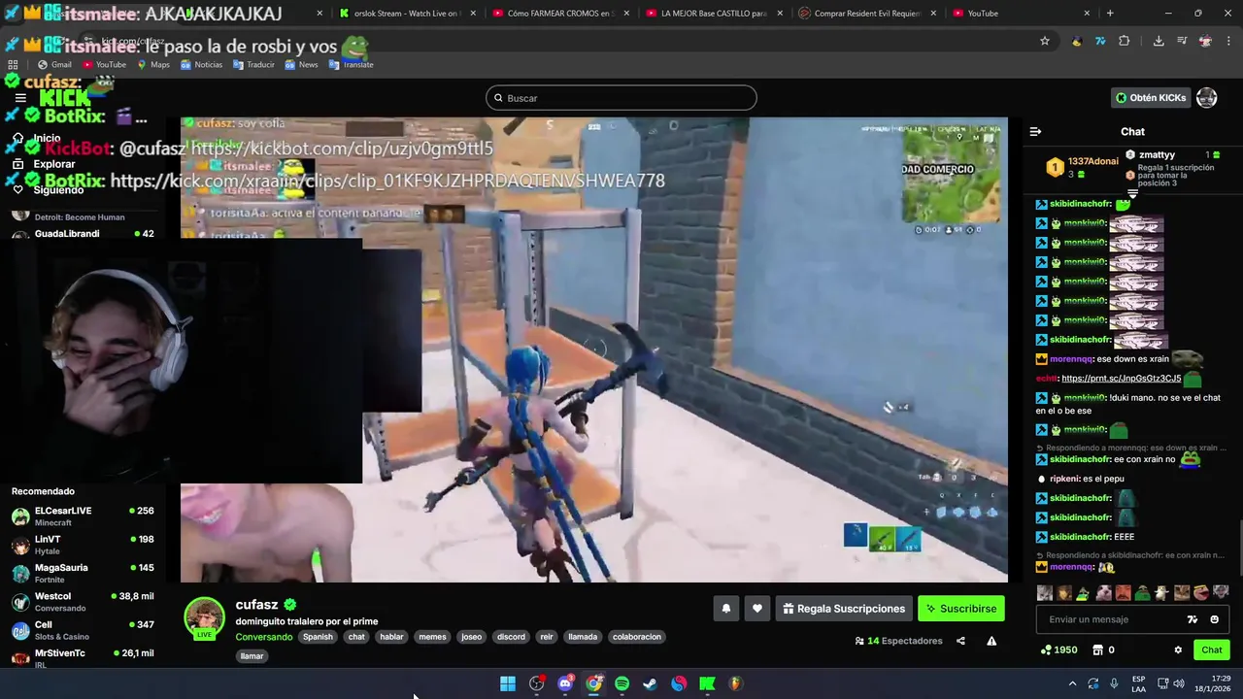The height and width of the screenshot is (699, 1243).
Task: Click the Conversando category link
Action: pyautogui.click(x=264, y=637)
